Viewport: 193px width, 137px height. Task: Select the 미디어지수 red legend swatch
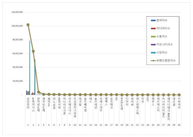[x=153, y=29]
